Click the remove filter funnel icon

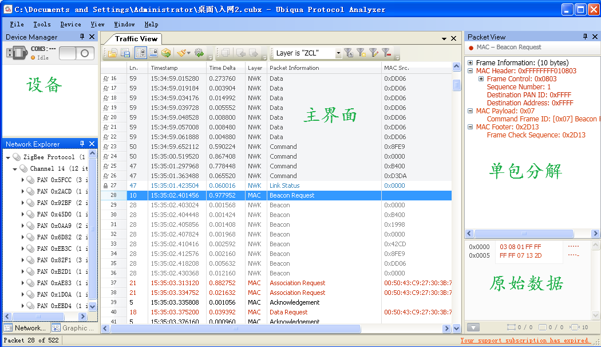[x=386, y=53]
